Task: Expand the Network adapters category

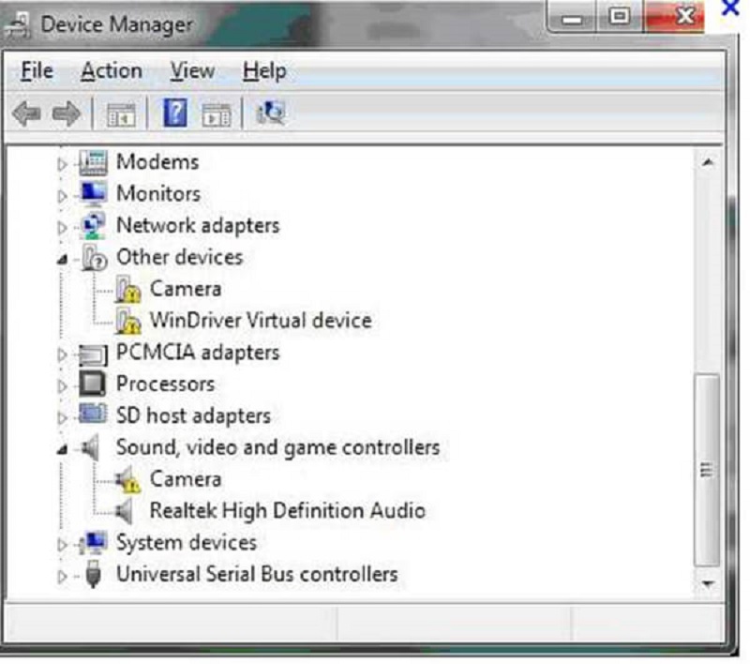Action: click(x=63, y=227)
